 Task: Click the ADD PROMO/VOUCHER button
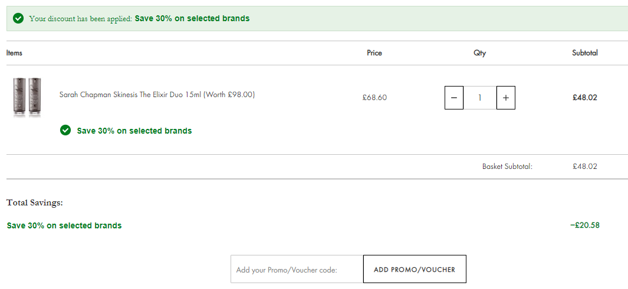click(415, 269)
